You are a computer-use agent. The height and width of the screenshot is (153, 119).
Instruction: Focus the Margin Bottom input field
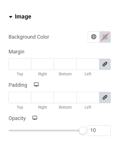pyautogui.click(x=65, y=64)
